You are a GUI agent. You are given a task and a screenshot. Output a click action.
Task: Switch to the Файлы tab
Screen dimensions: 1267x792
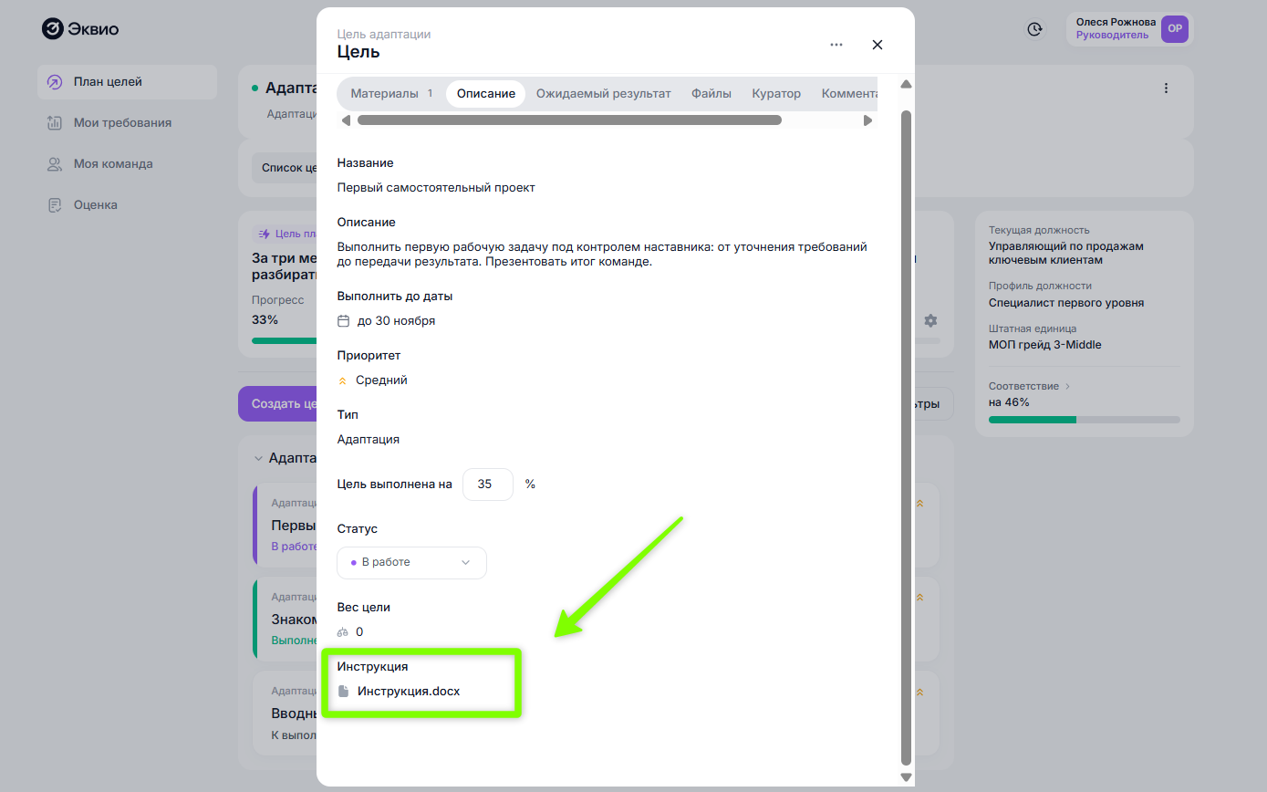point(711,94)
